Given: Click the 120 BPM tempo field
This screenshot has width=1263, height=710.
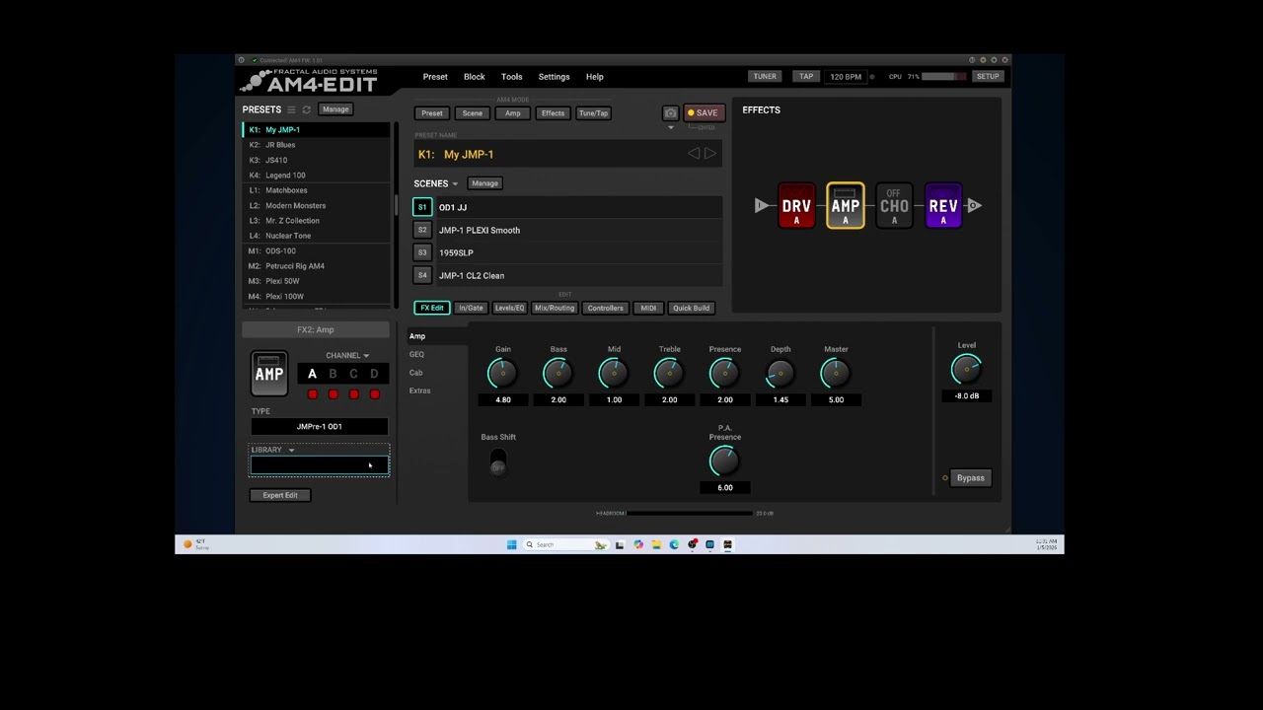Looking at the screenshot, I should coord(846,77).
